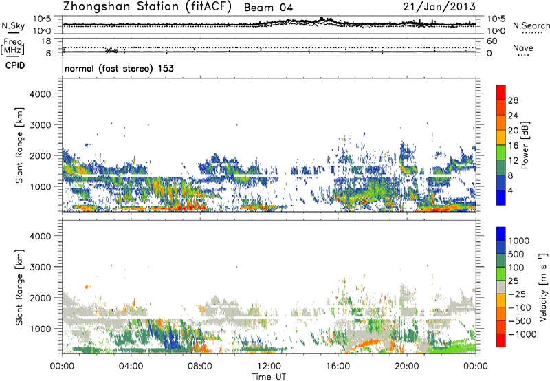Click the orange velocity streak near 18:00
This screenshot has height=381, width=550.
pos(365,344)
